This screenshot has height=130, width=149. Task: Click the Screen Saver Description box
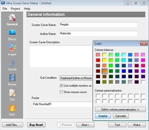(x=61, y=56)
